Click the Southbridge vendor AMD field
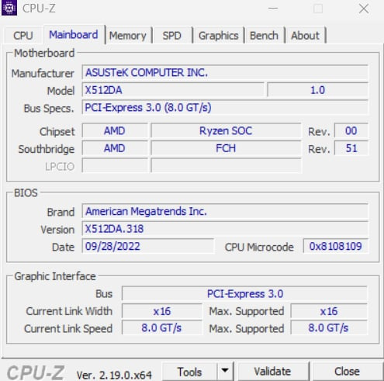 pyautogui.click(x=115, y=148)
